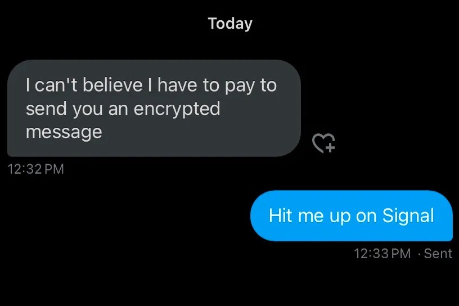Screen dimensions: 459x306
Task: Click the word "have" in the received message
Action: point(177,85)
